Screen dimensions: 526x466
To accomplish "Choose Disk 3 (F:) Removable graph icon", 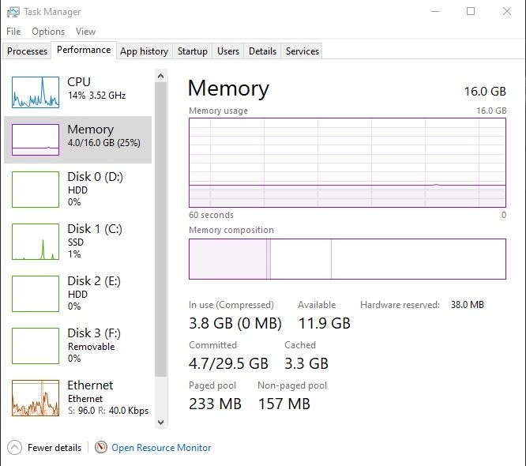I will coord(36,347).
